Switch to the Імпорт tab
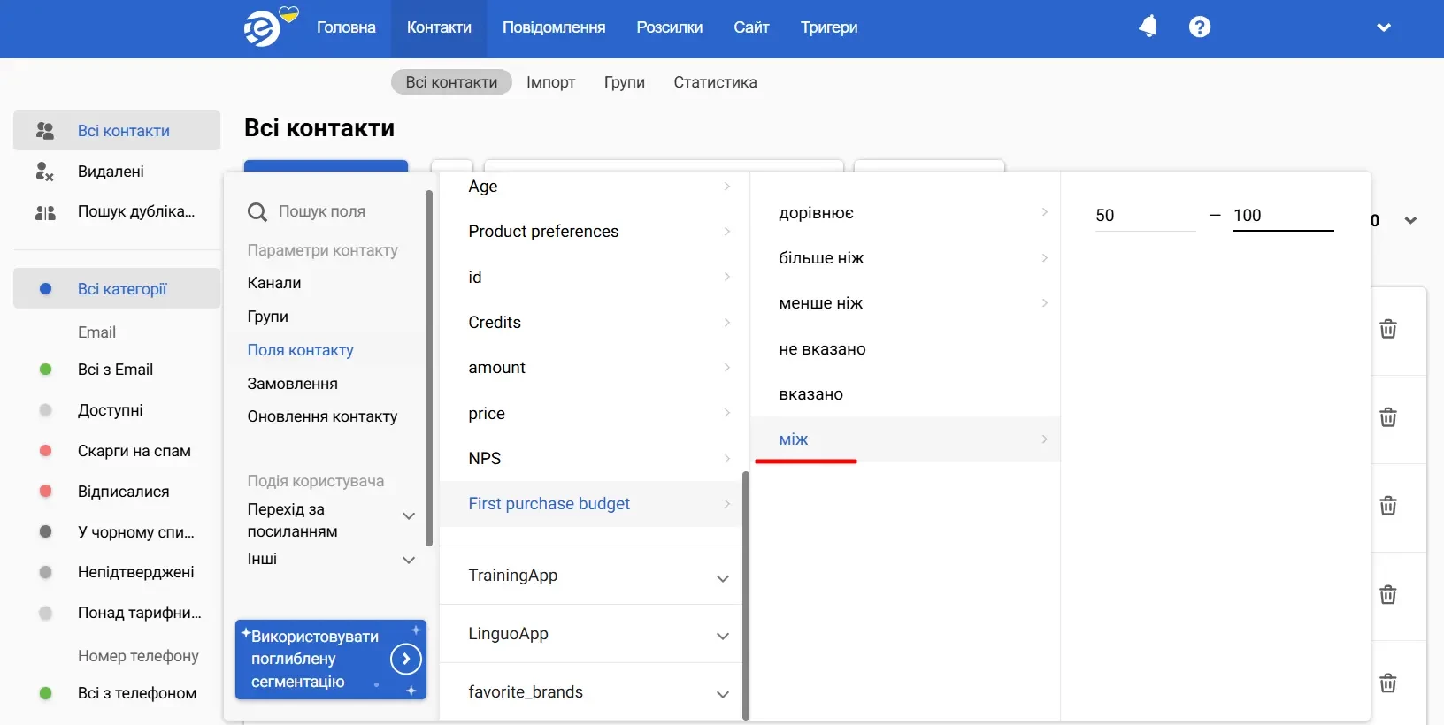Viewport: 1444px width, 725px height. [x=550, y=82]
